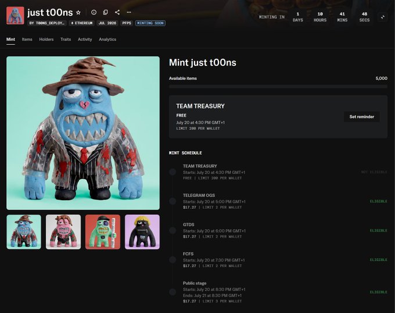Click the FREE price in TEAM TREASURY card

point(181,116)
